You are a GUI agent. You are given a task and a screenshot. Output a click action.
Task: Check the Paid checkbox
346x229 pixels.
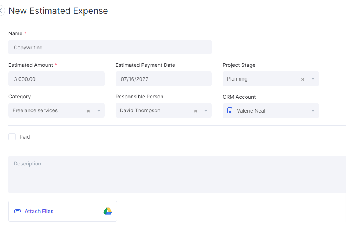12,137
